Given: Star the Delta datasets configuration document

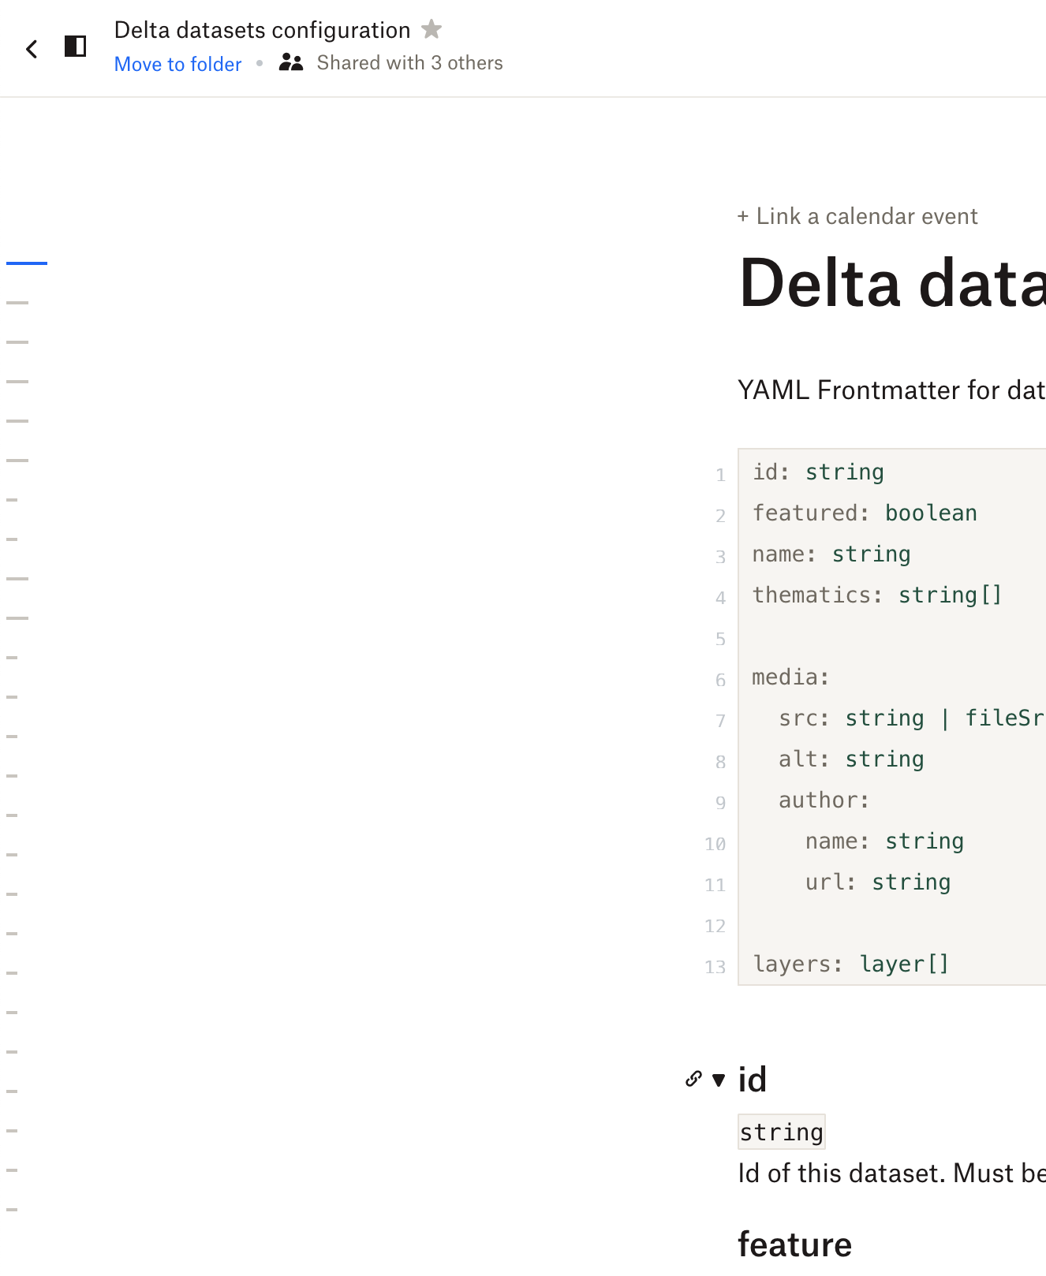Looking at the screenshot, I should pyautogui.click(x=432, y=29).
